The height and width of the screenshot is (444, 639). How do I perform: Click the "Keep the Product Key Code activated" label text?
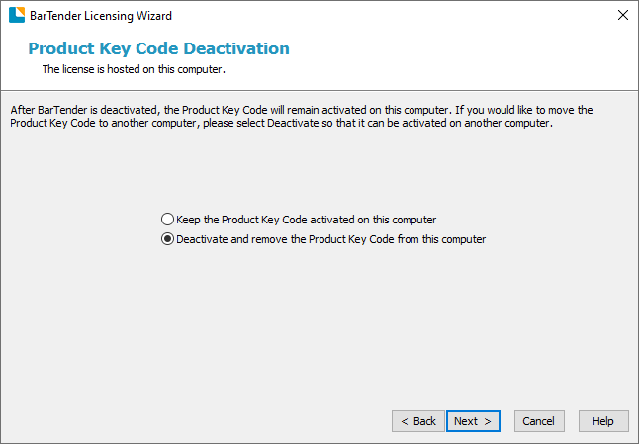pos(306,220)
